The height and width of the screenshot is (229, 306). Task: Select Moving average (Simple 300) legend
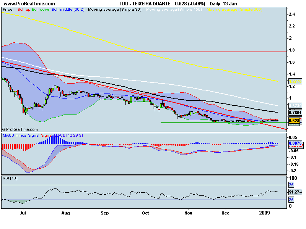pyautogui.click(x=234, y=10)
